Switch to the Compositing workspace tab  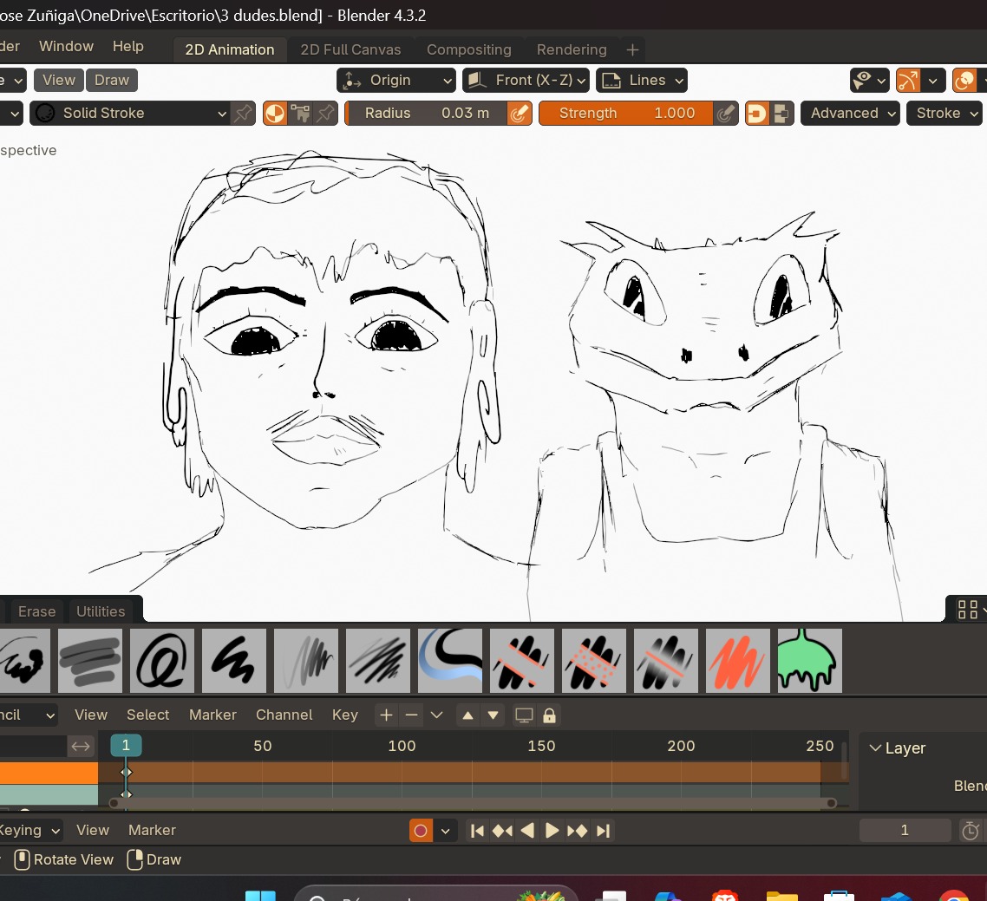tap(469, 49)
